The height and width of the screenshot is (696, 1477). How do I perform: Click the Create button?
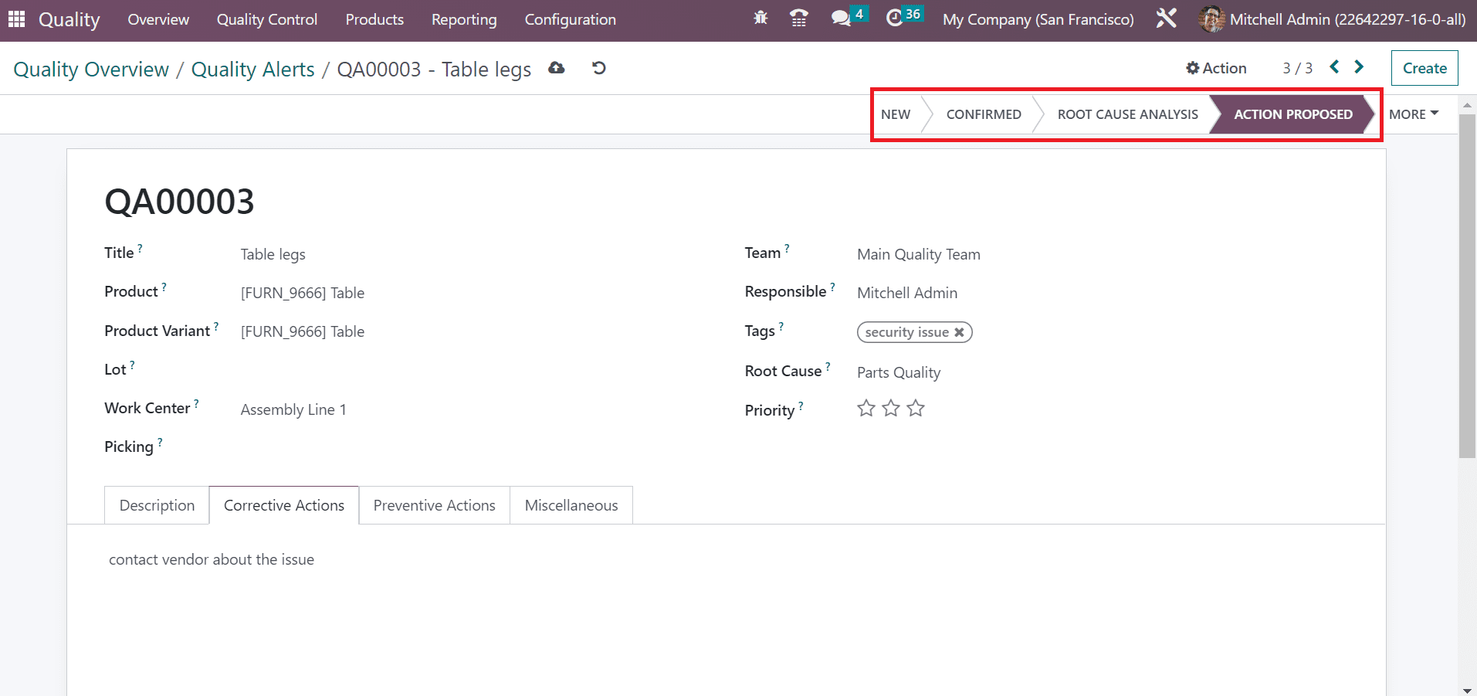click(1424, 68)
